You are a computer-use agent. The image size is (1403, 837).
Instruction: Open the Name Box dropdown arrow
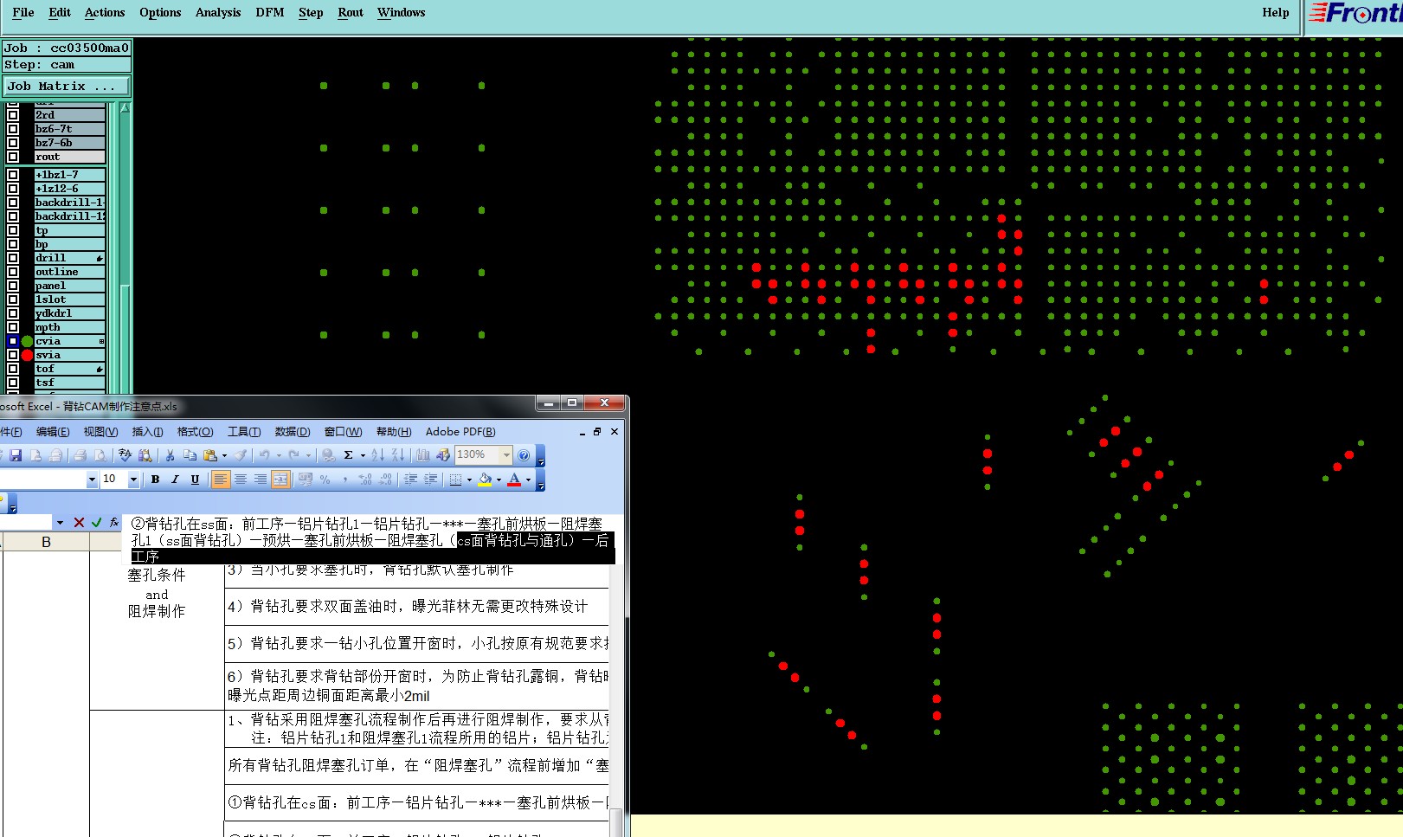[x=60, y=522]
